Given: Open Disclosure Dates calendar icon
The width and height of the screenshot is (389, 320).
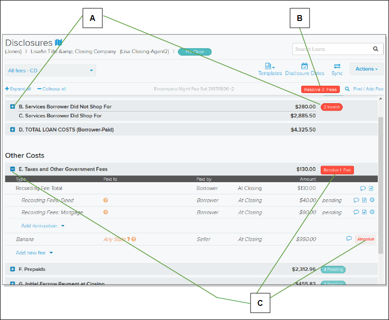Looking at the screenshot, I should (x=304, y=66).
